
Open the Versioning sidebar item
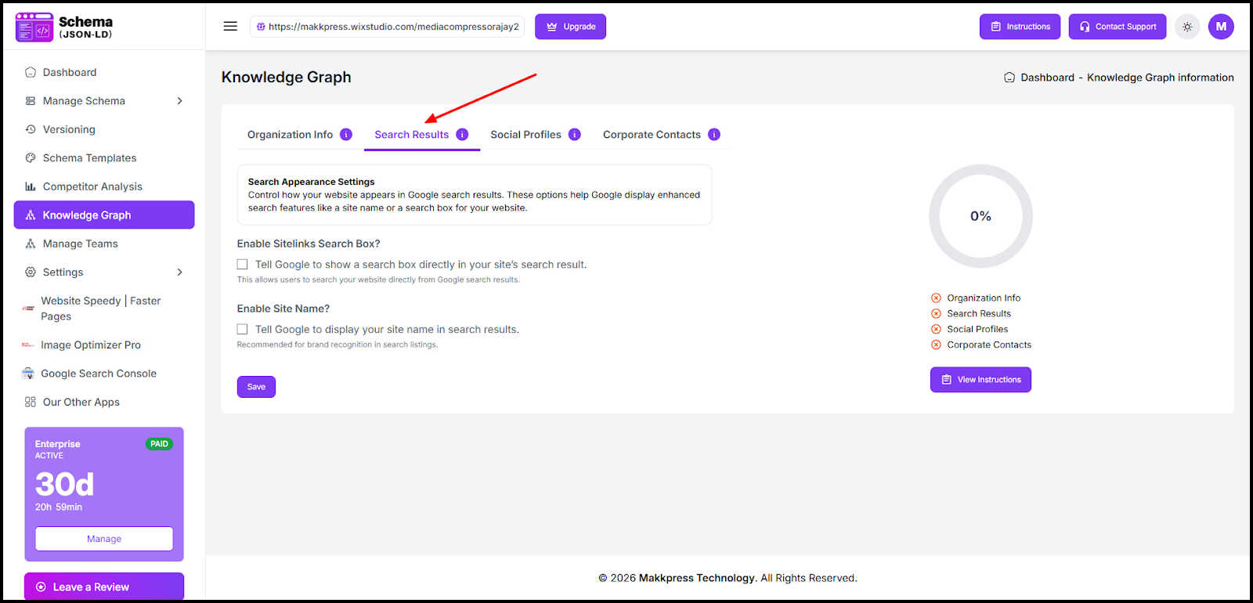point(69,129)
